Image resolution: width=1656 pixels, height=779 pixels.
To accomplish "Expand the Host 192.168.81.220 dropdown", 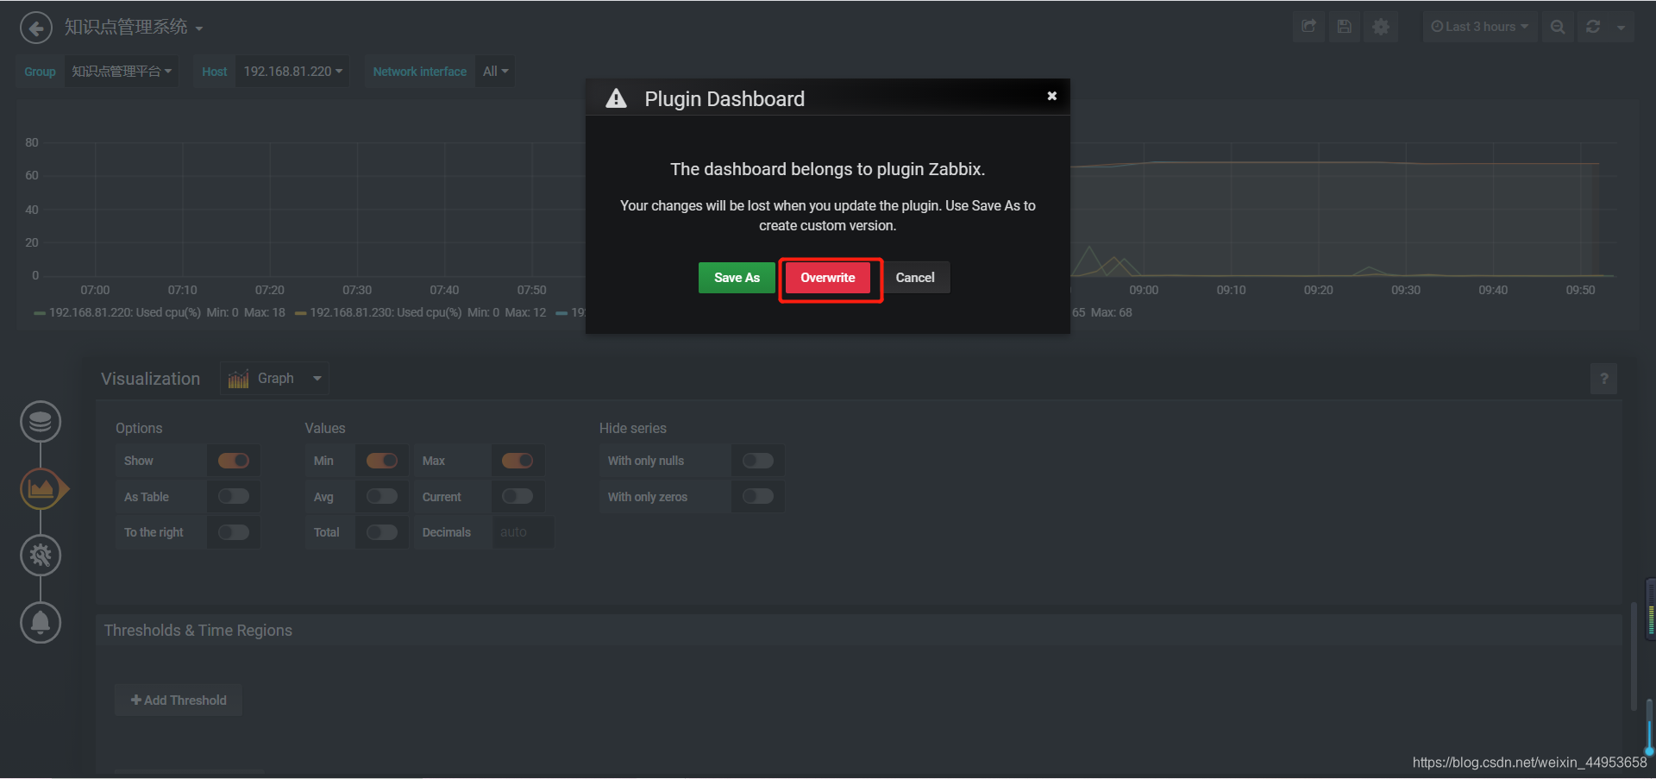I will 293,71.
